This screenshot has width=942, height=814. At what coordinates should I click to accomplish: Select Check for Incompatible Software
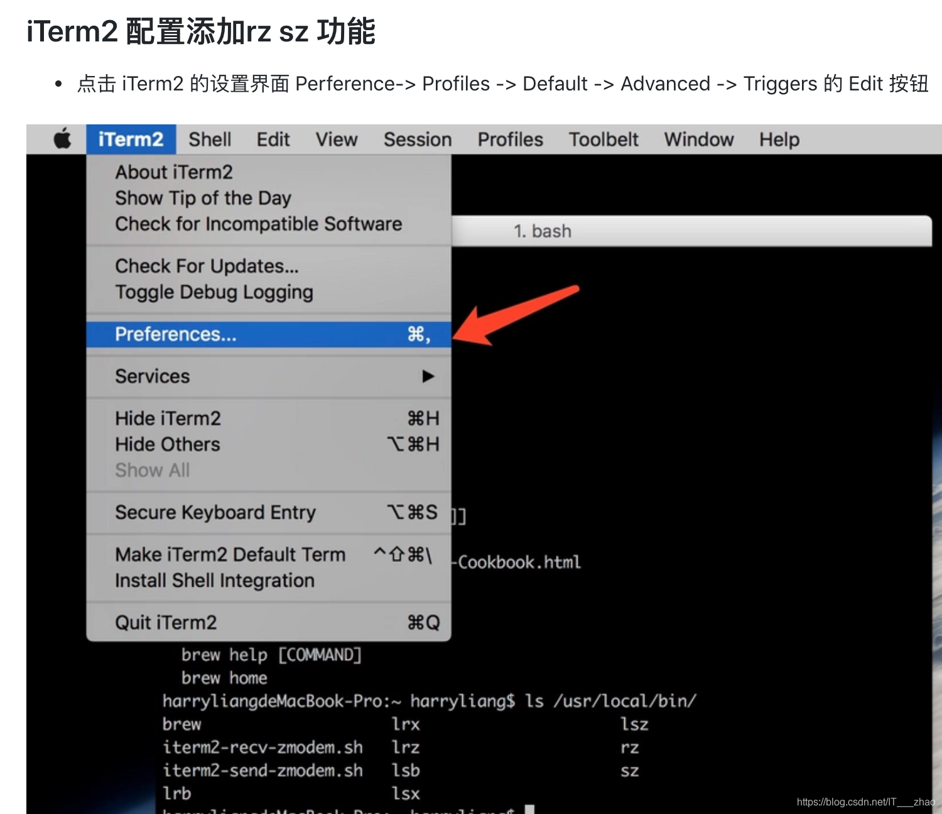point(269,224)
